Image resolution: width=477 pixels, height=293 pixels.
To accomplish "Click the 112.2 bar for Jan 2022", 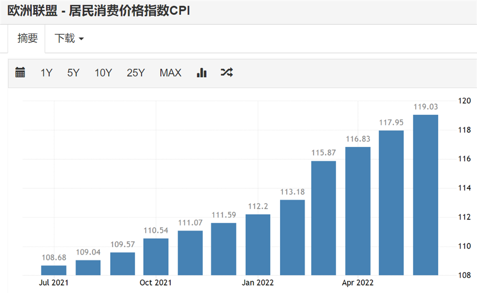I will [258, 245].
